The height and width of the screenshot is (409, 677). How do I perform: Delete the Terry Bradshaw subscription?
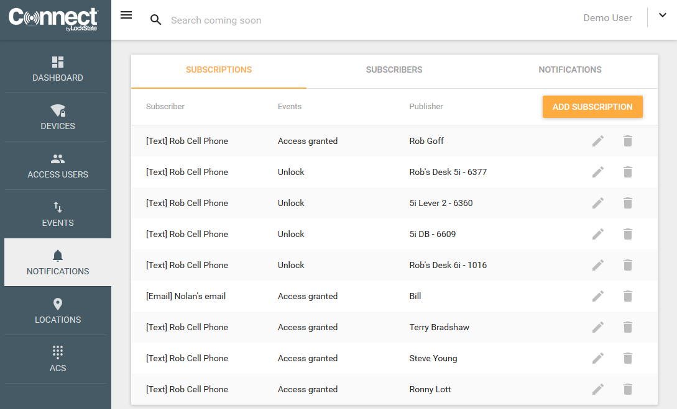pyautogui.click(x=628, y=327)
